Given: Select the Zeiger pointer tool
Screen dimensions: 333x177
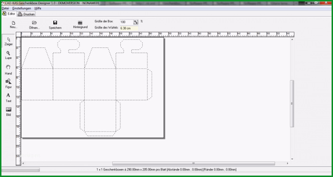Looking at the screenshot, I should [x=9, y=41].
